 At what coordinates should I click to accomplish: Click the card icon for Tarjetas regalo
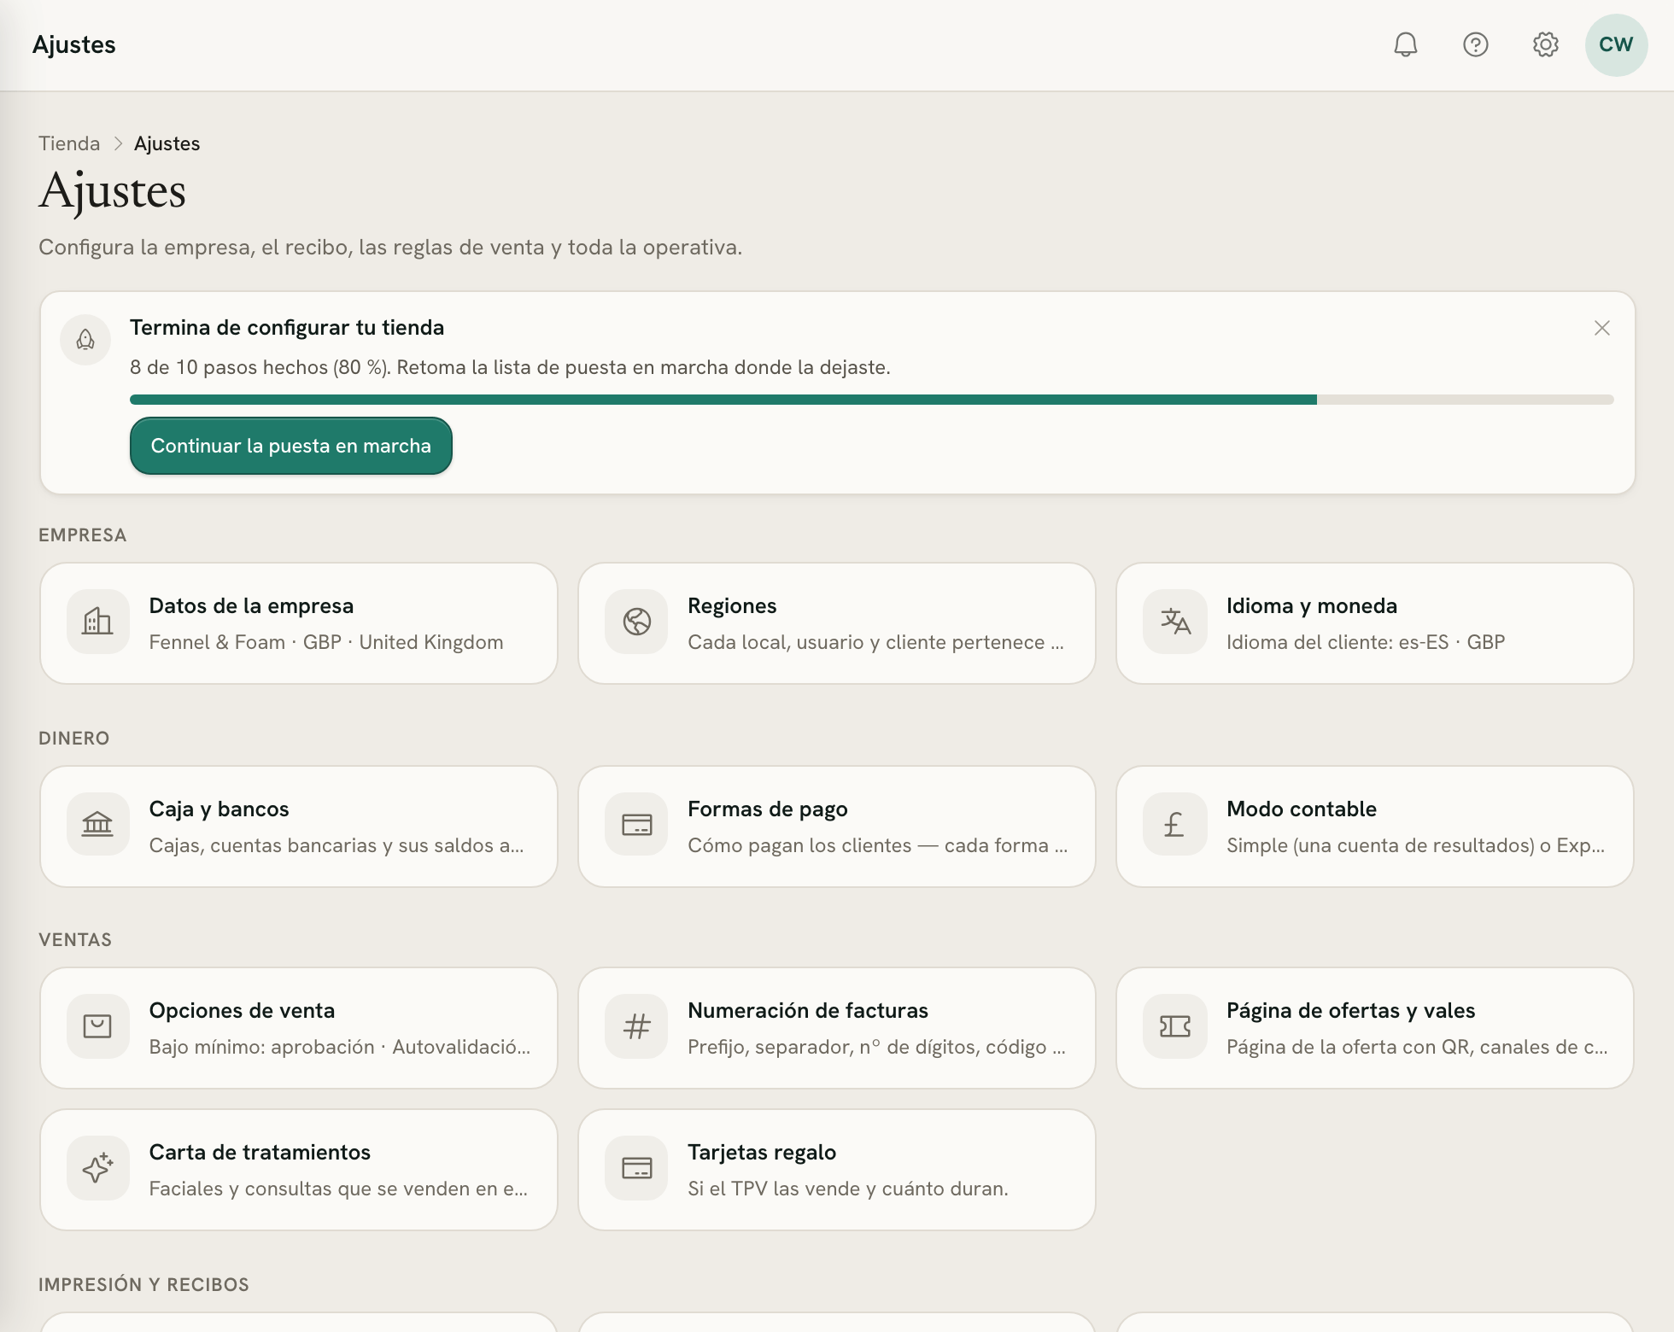(636, 1168)
